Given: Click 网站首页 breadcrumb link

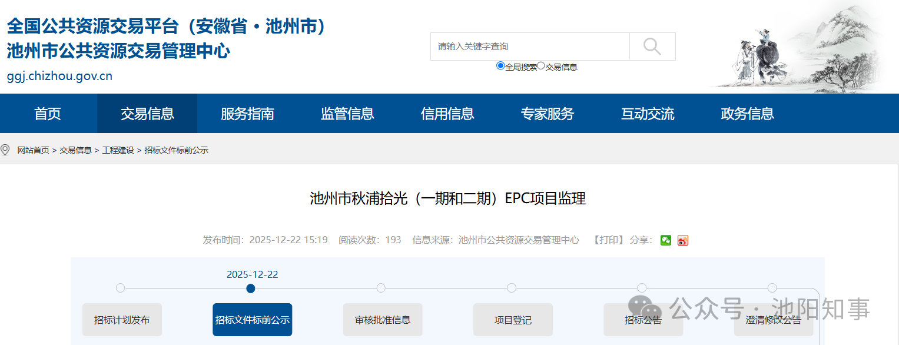Looking at the screenshot, I should click(33, 150).
